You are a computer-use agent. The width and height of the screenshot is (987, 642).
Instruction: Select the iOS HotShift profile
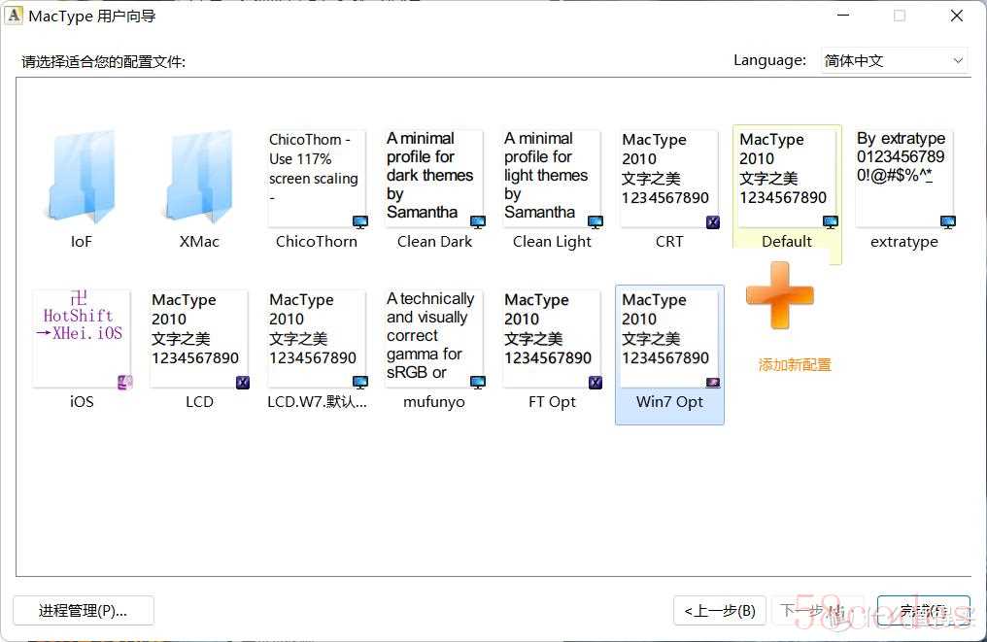(82, 340)
